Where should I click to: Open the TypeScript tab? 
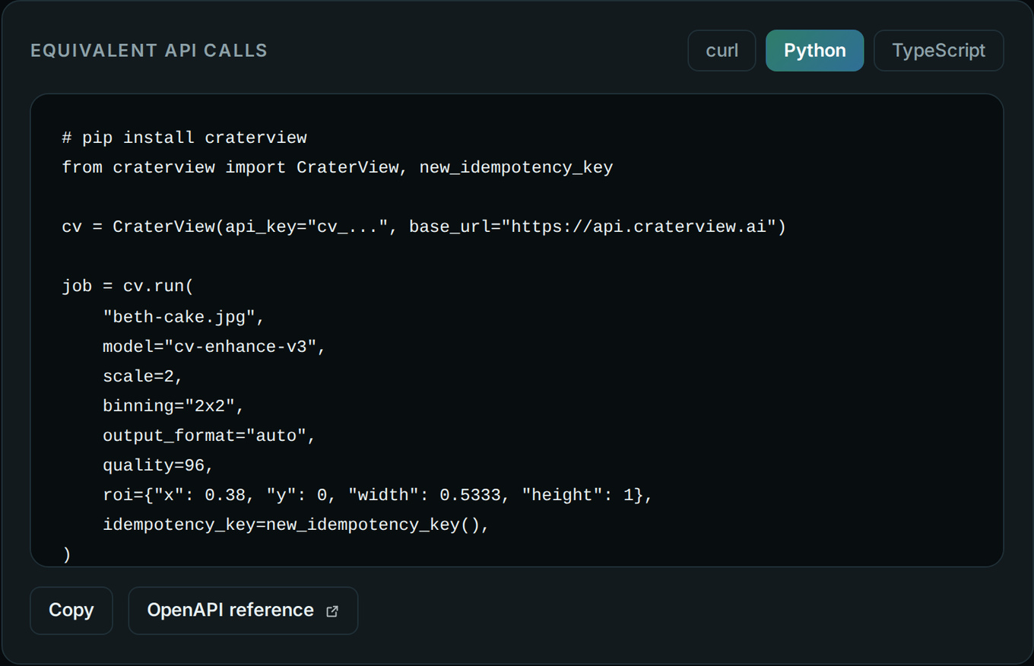click(x=938, y=50)
